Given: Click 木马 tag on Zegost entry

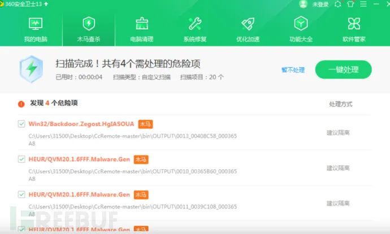Looking at the screenshot, I should point(145,124).
